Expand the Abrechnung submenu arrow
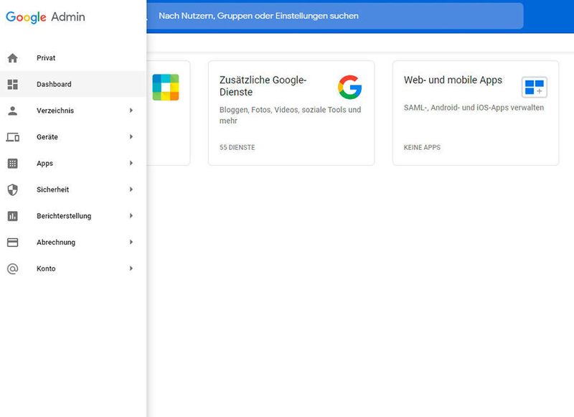This screenshot has width=574, height=417. pos(131,242)
